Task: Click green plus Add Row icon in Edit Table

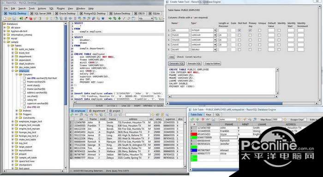Action: tap(197, 119)
